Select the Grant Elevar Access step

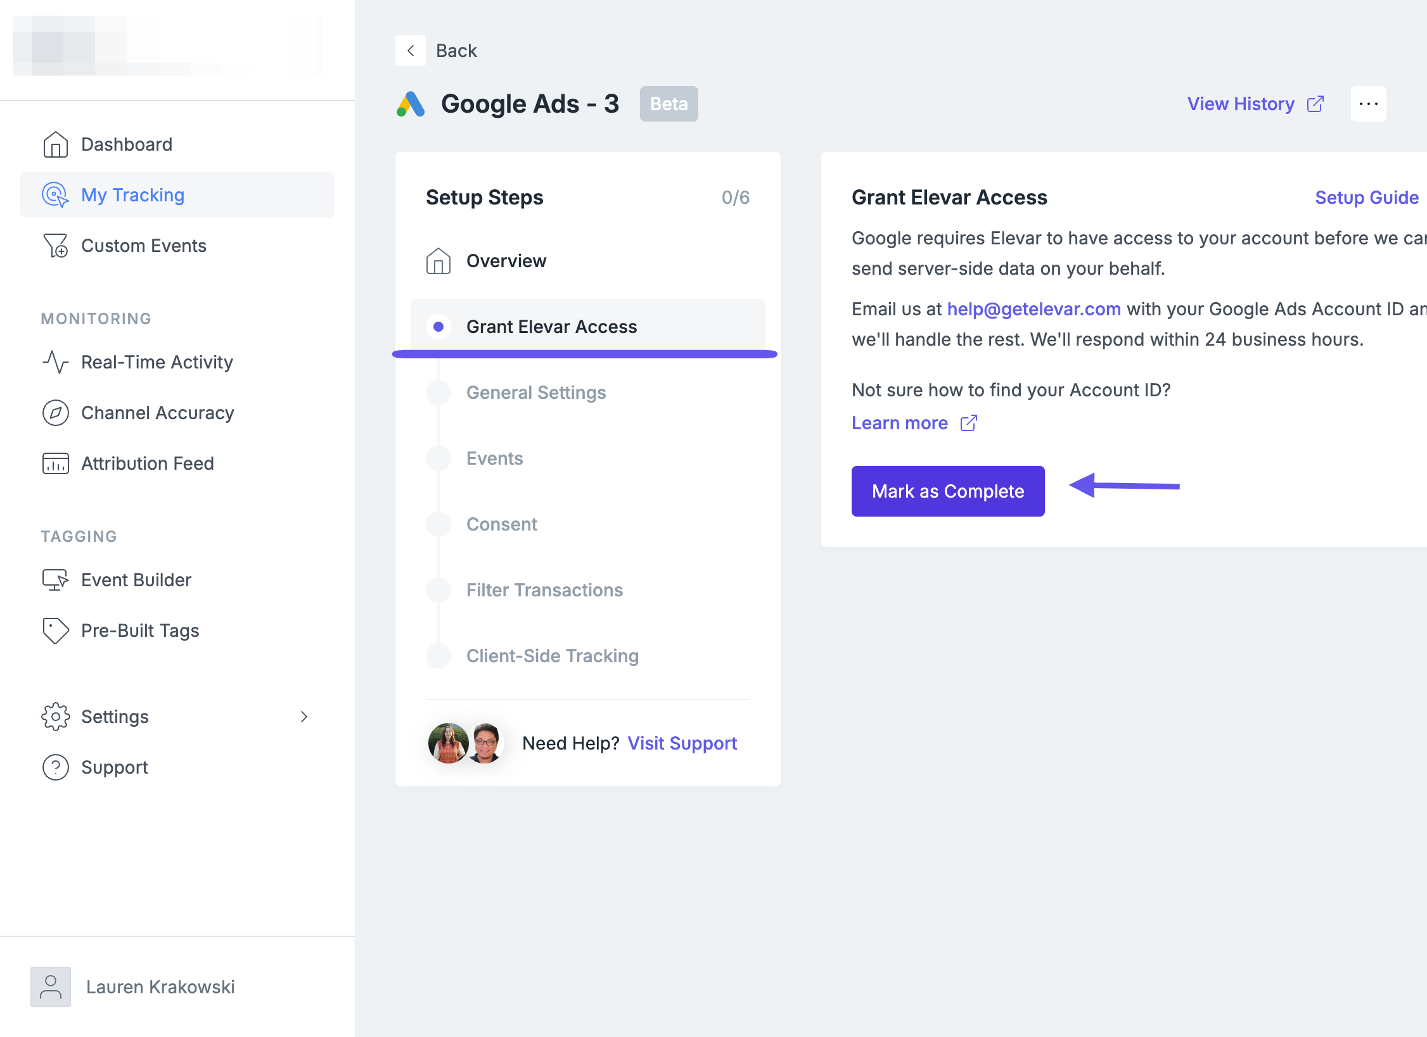coord(588,327)
